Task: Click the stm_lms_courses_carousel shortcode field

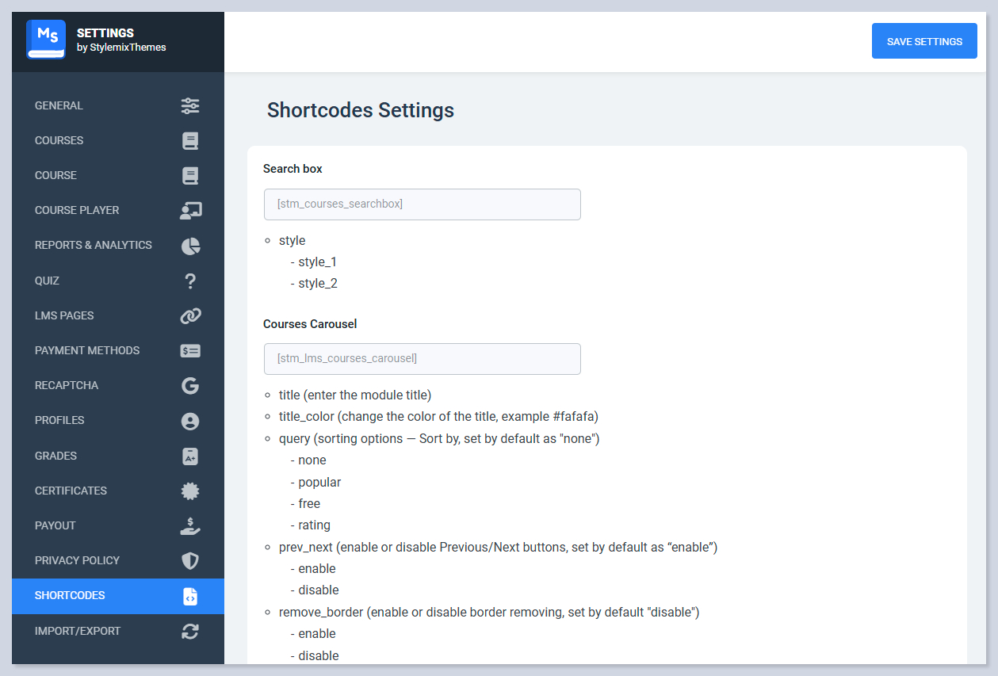Action: [x=422, y=359]
